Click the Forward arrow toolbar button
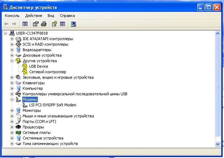 [x=14, y=24]
